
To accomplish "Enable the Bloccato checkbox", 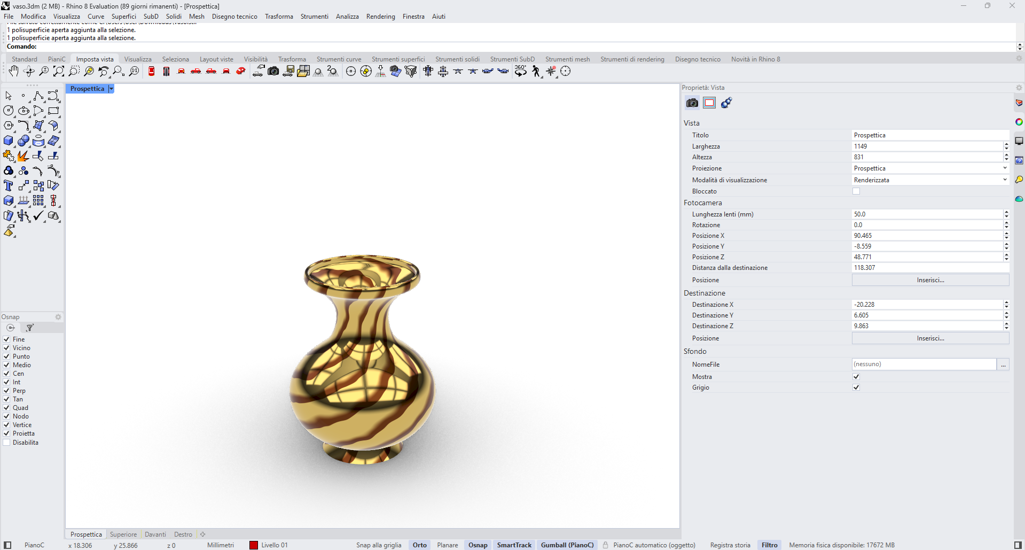I will (857, 191).
